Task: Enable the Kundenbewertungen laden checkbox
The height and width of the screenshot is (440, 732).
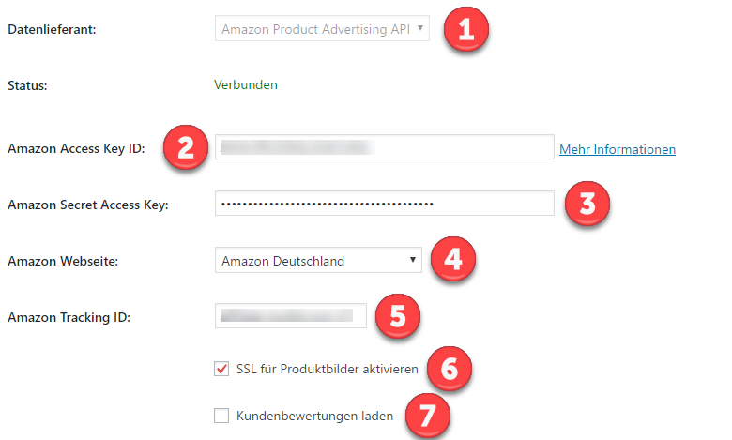Action: (221, 416)
